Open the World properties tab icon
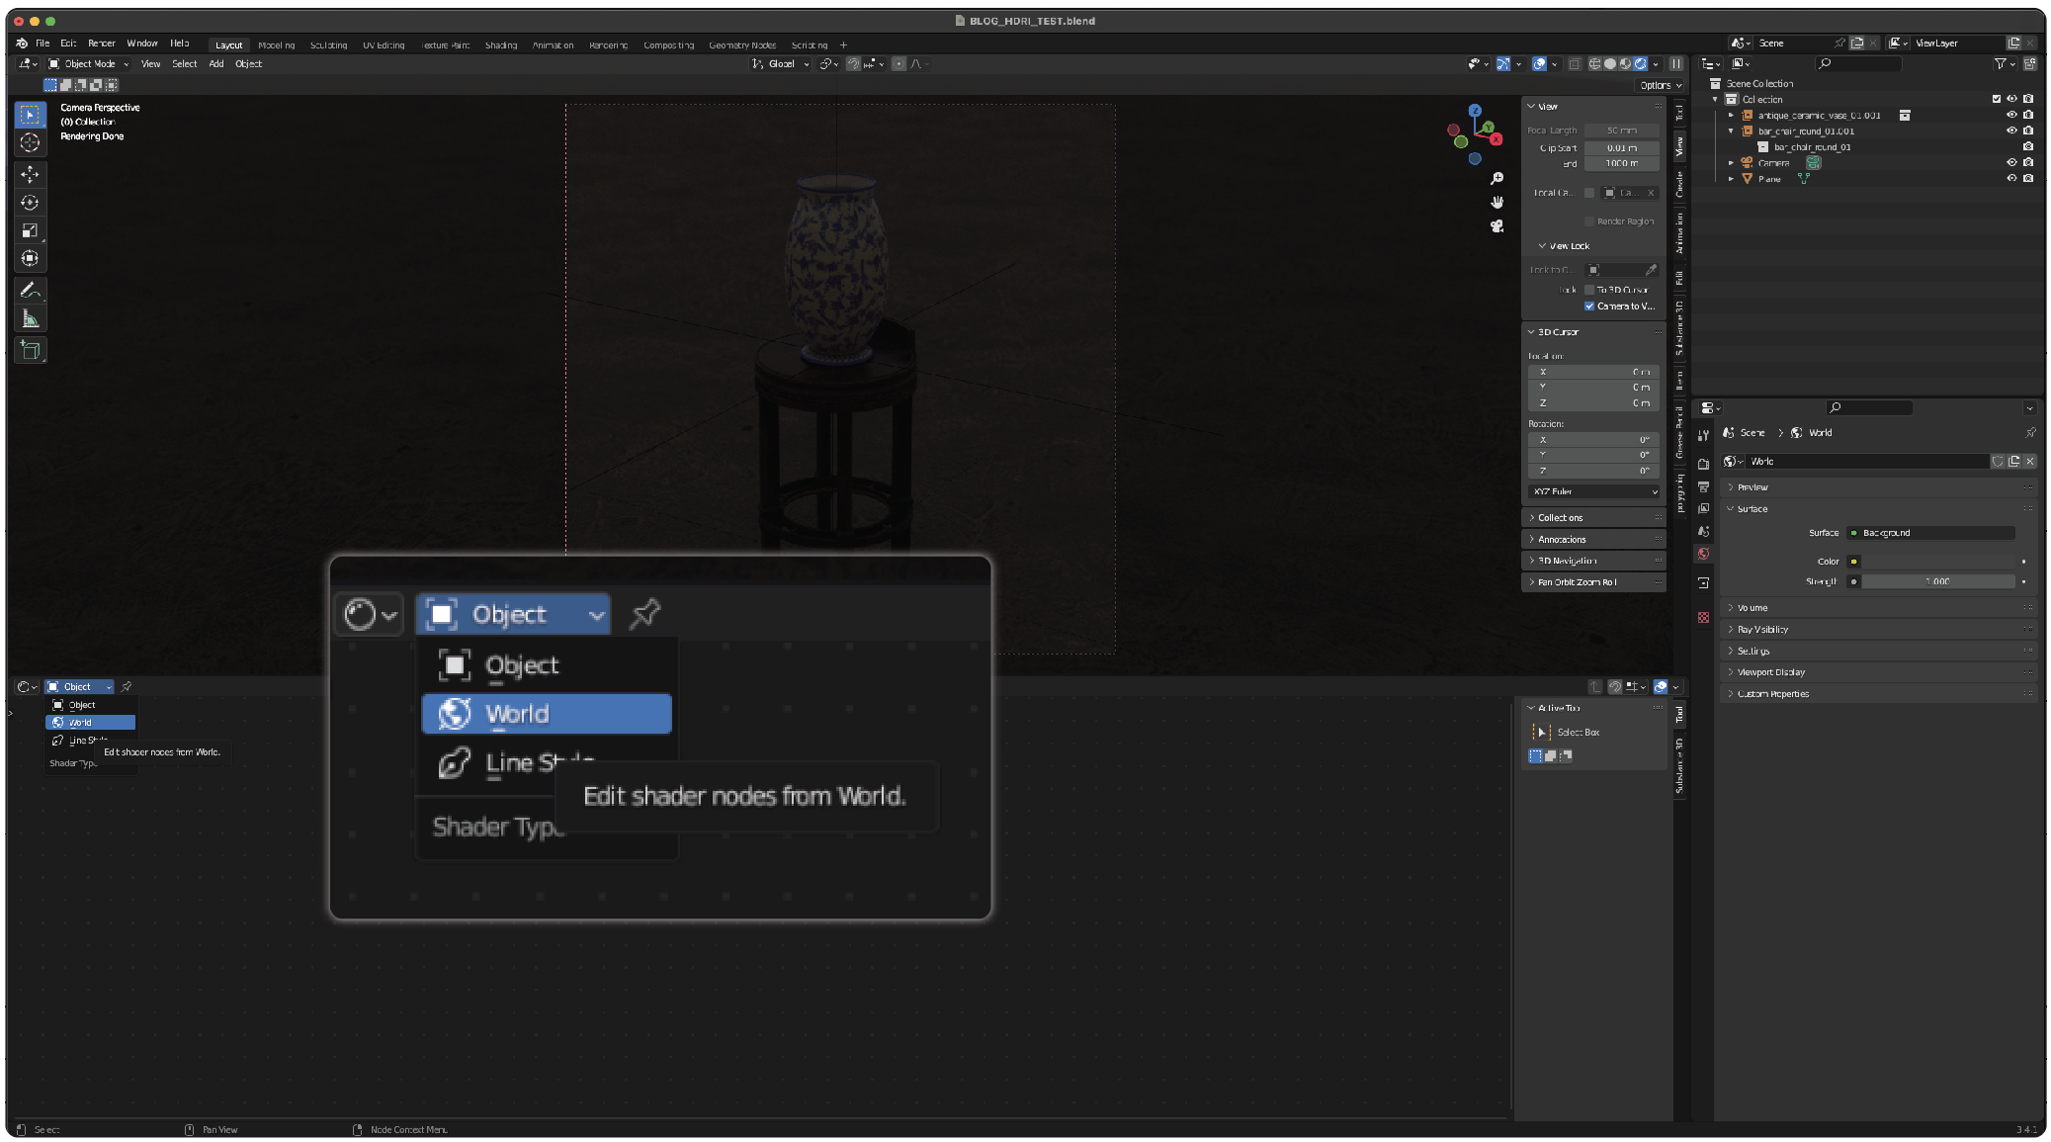The width and height of the screenshot is (2051, 1142). (x=1703, y=554)
